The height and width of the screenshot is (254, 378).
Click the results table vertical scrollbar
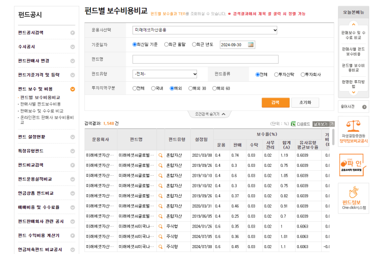tap(334, 137)
